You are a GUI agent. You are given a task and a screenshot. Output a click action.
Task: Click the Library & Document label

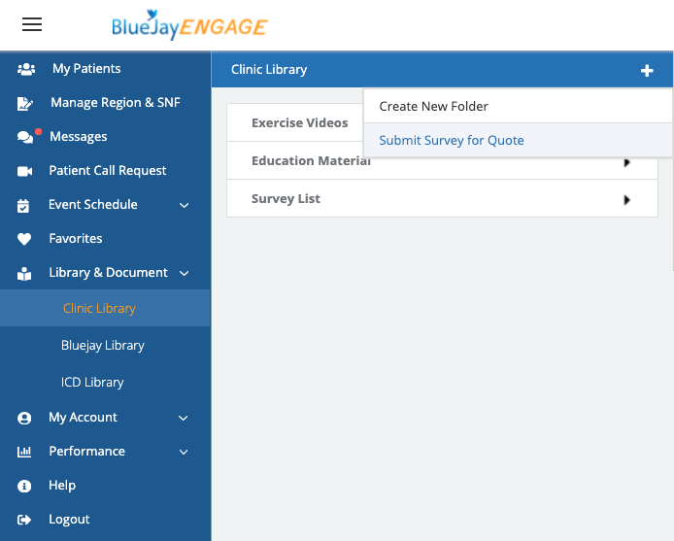coord(109,273)
